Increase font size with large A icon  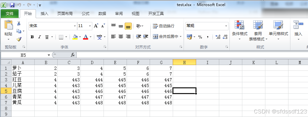click(96, 26)
